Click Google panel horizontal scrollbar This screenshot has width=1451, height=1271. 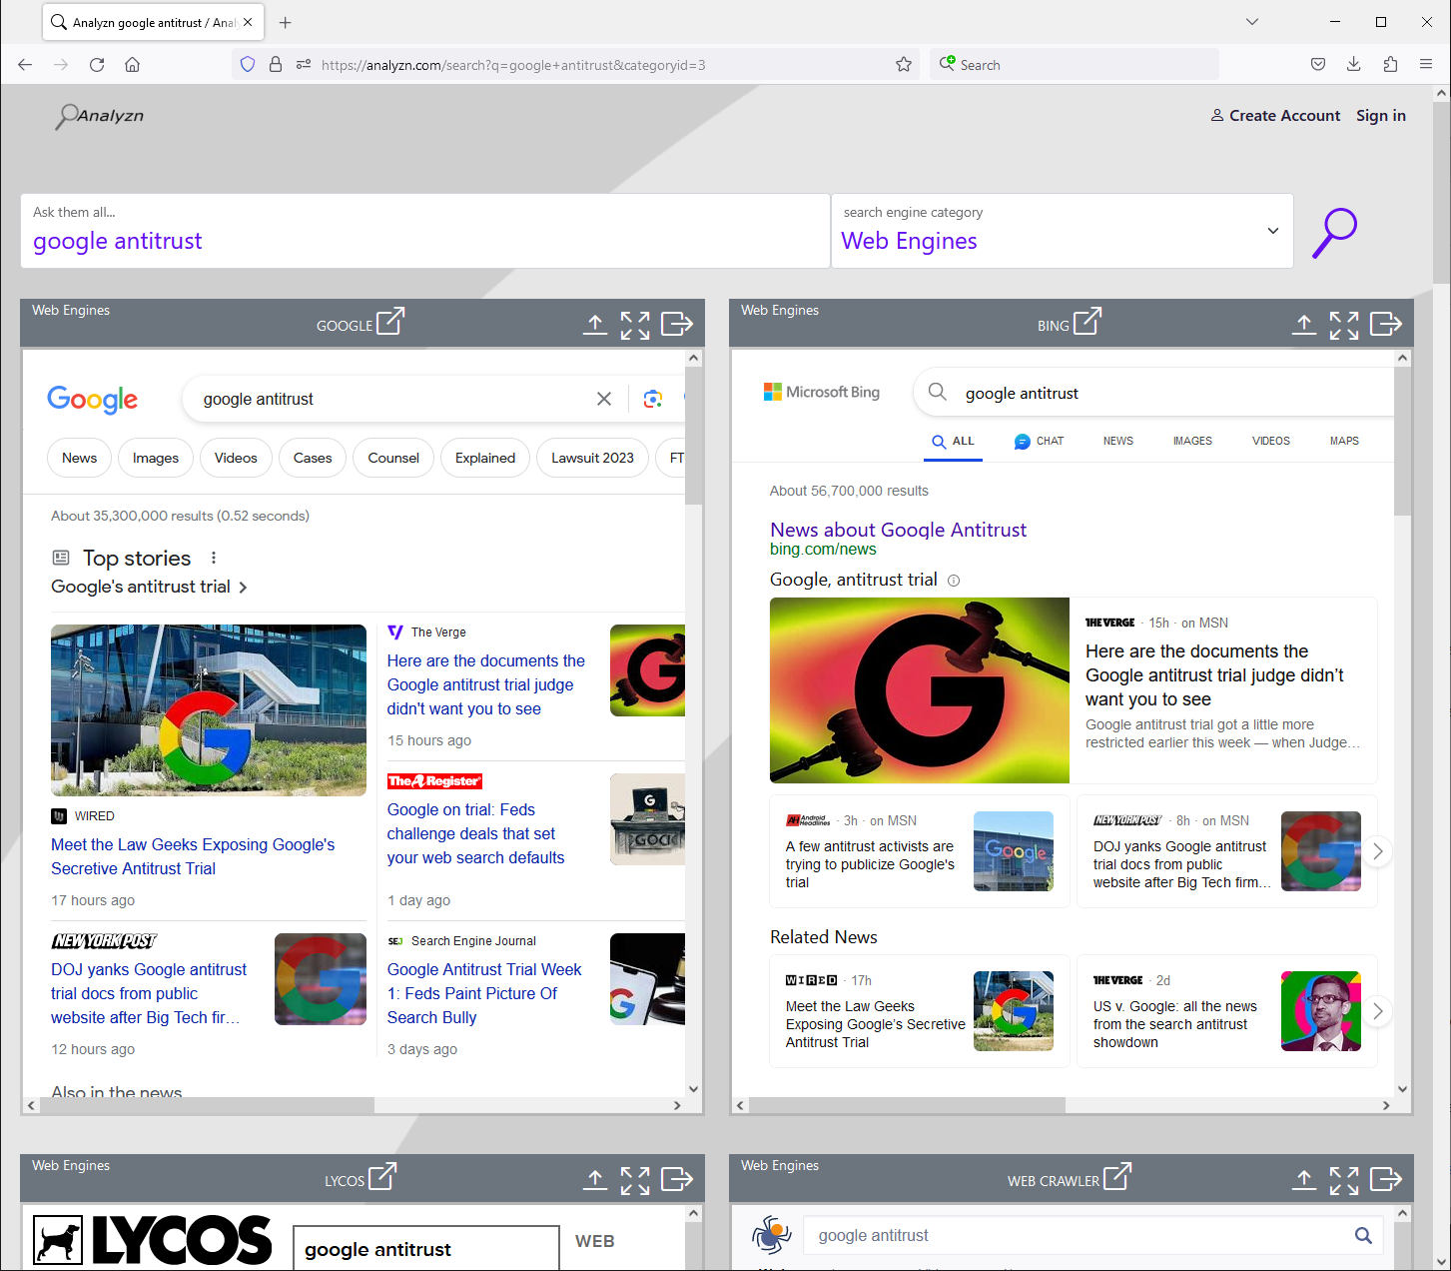click(x=207, y=1105)
